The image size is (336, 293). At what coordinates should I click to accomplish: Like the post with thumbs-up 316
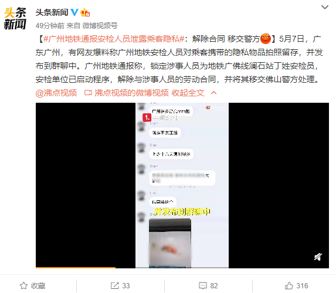click(296, 286)
